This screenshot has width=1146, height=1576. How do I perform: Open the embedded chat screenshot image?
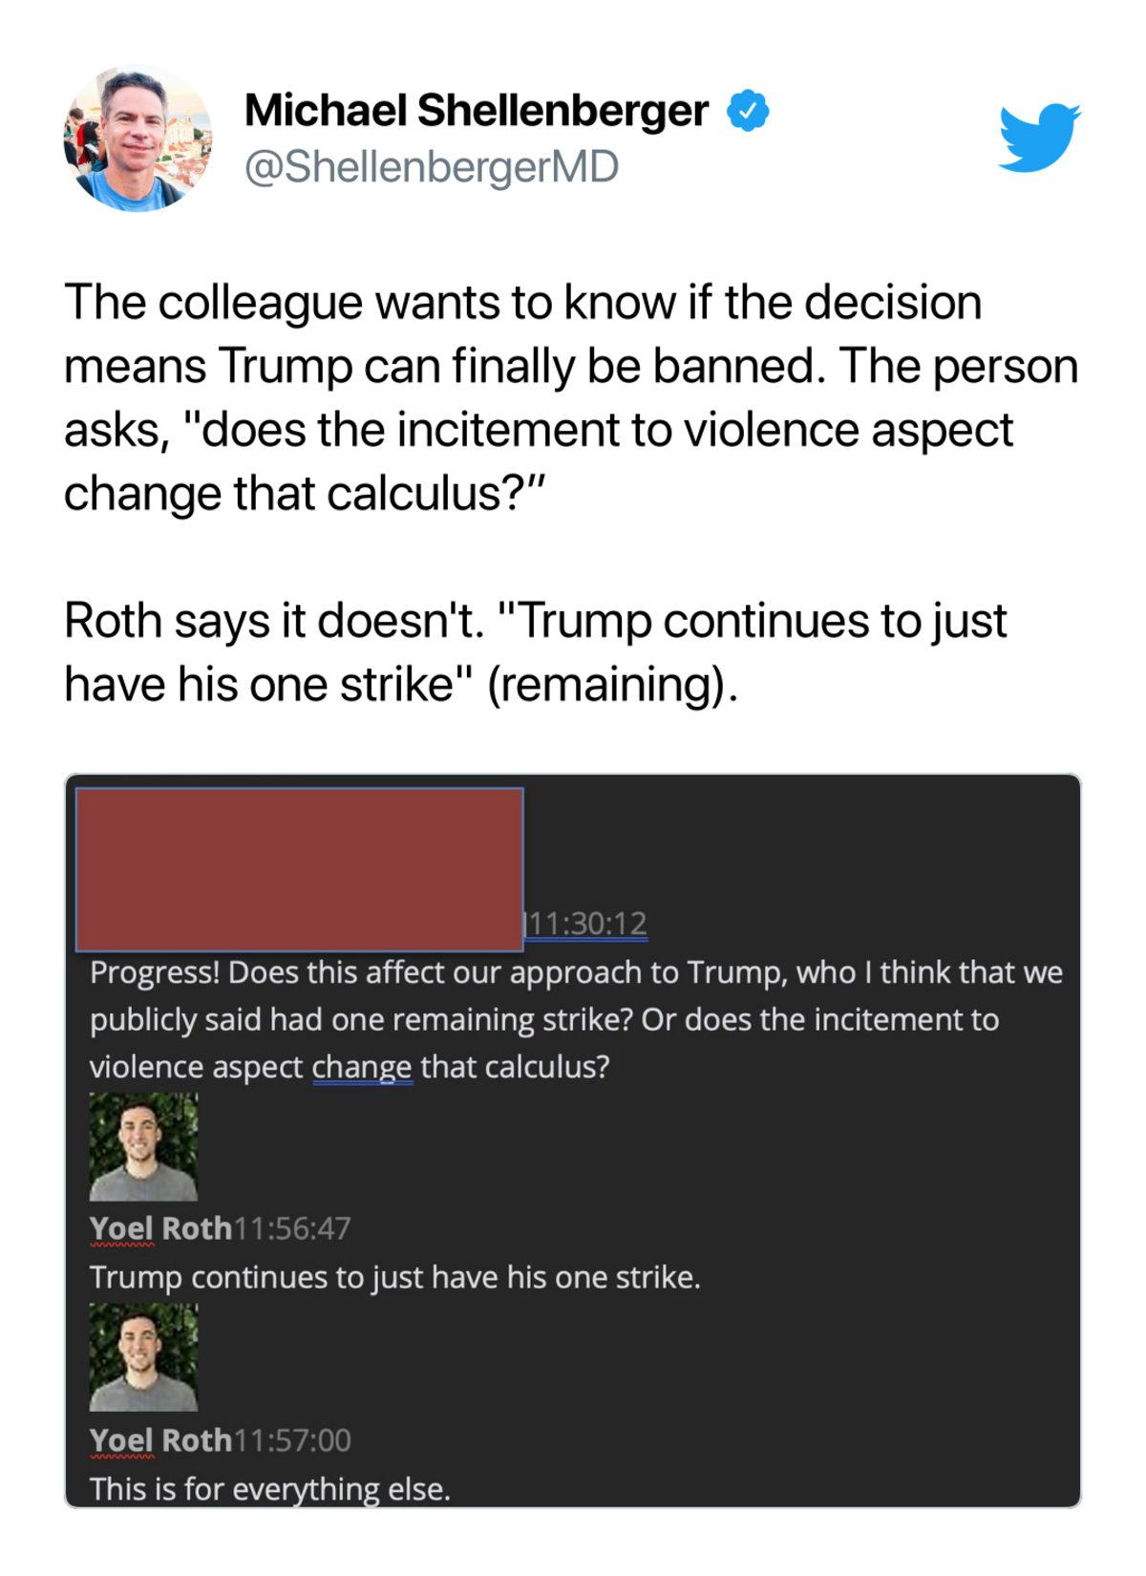click(573, 1140)
